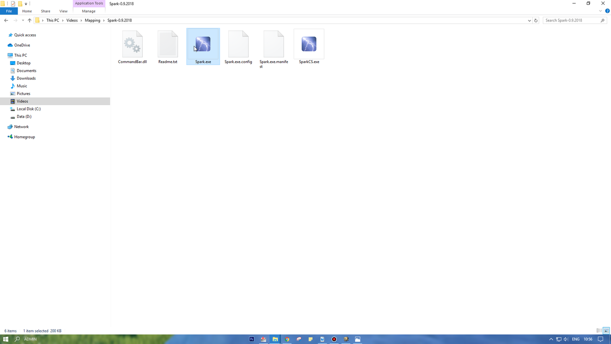The width and height of the screenshot is (611, 344).
Task: Click the Properties quick access toolbar icon
Action: tap(13, 3)
